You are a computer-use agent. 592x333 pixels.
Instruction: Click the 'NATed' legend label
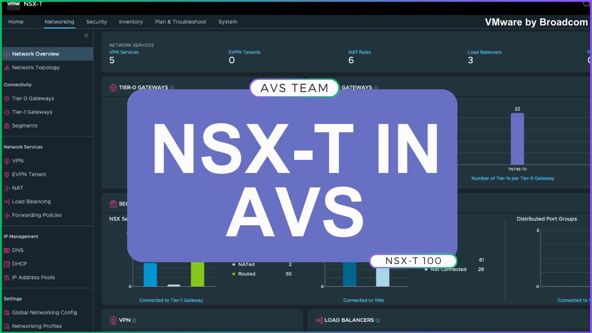247,265
